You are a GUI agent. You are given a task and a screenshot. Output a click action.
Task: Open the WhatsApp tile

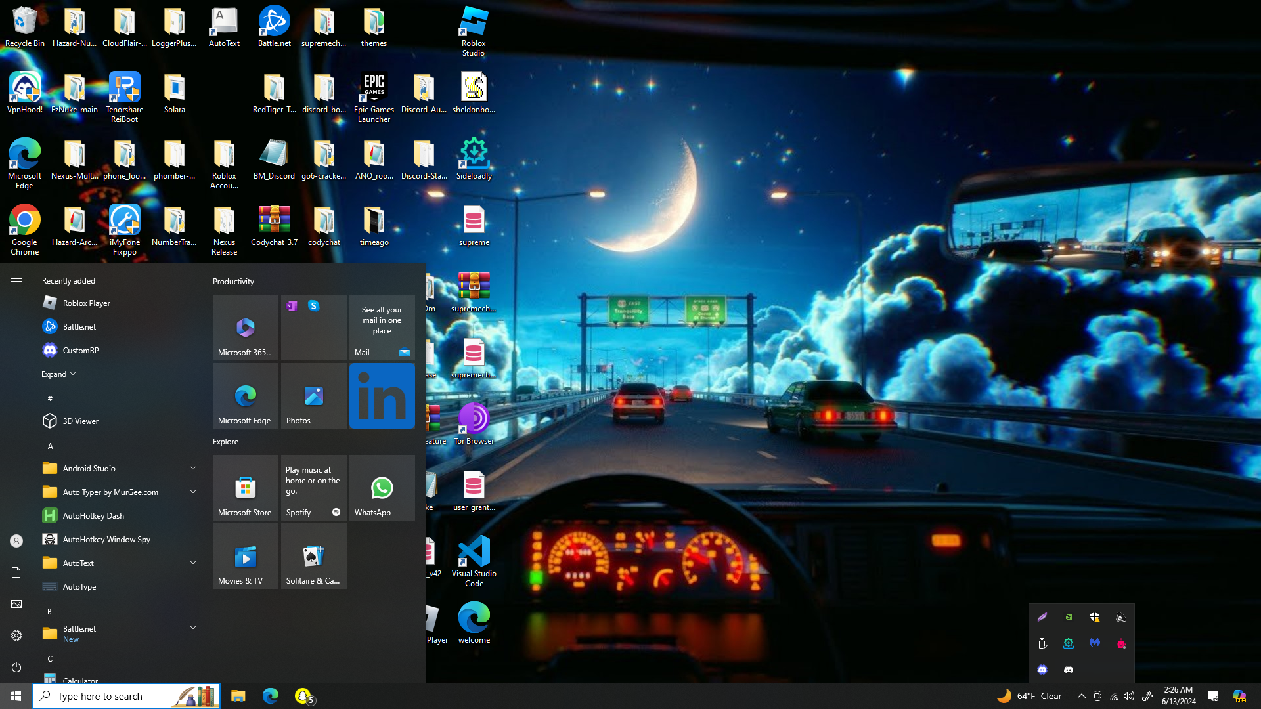click(x=382, y=488)
